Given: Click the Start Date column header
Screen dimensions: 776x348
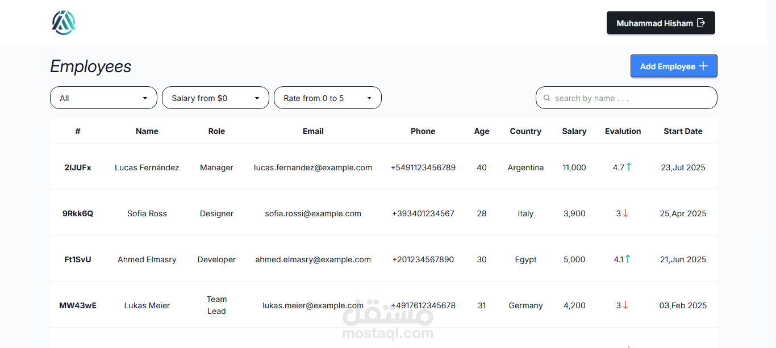Looking at the screenshot, I should pos(683,131).
